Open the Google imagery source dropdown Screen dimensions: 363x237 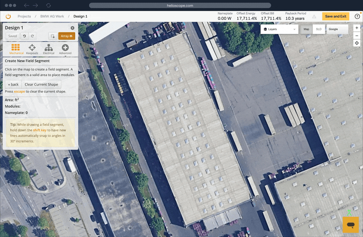(x=337, y=29)
